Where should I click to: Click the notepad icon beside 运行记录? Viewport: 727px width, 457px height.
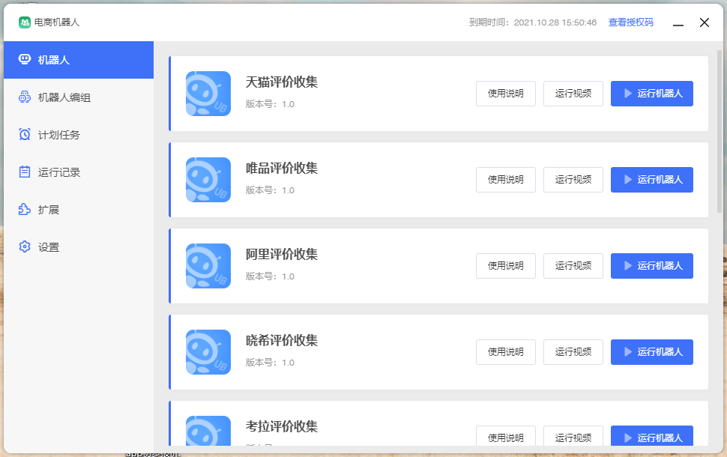[25, 172]
